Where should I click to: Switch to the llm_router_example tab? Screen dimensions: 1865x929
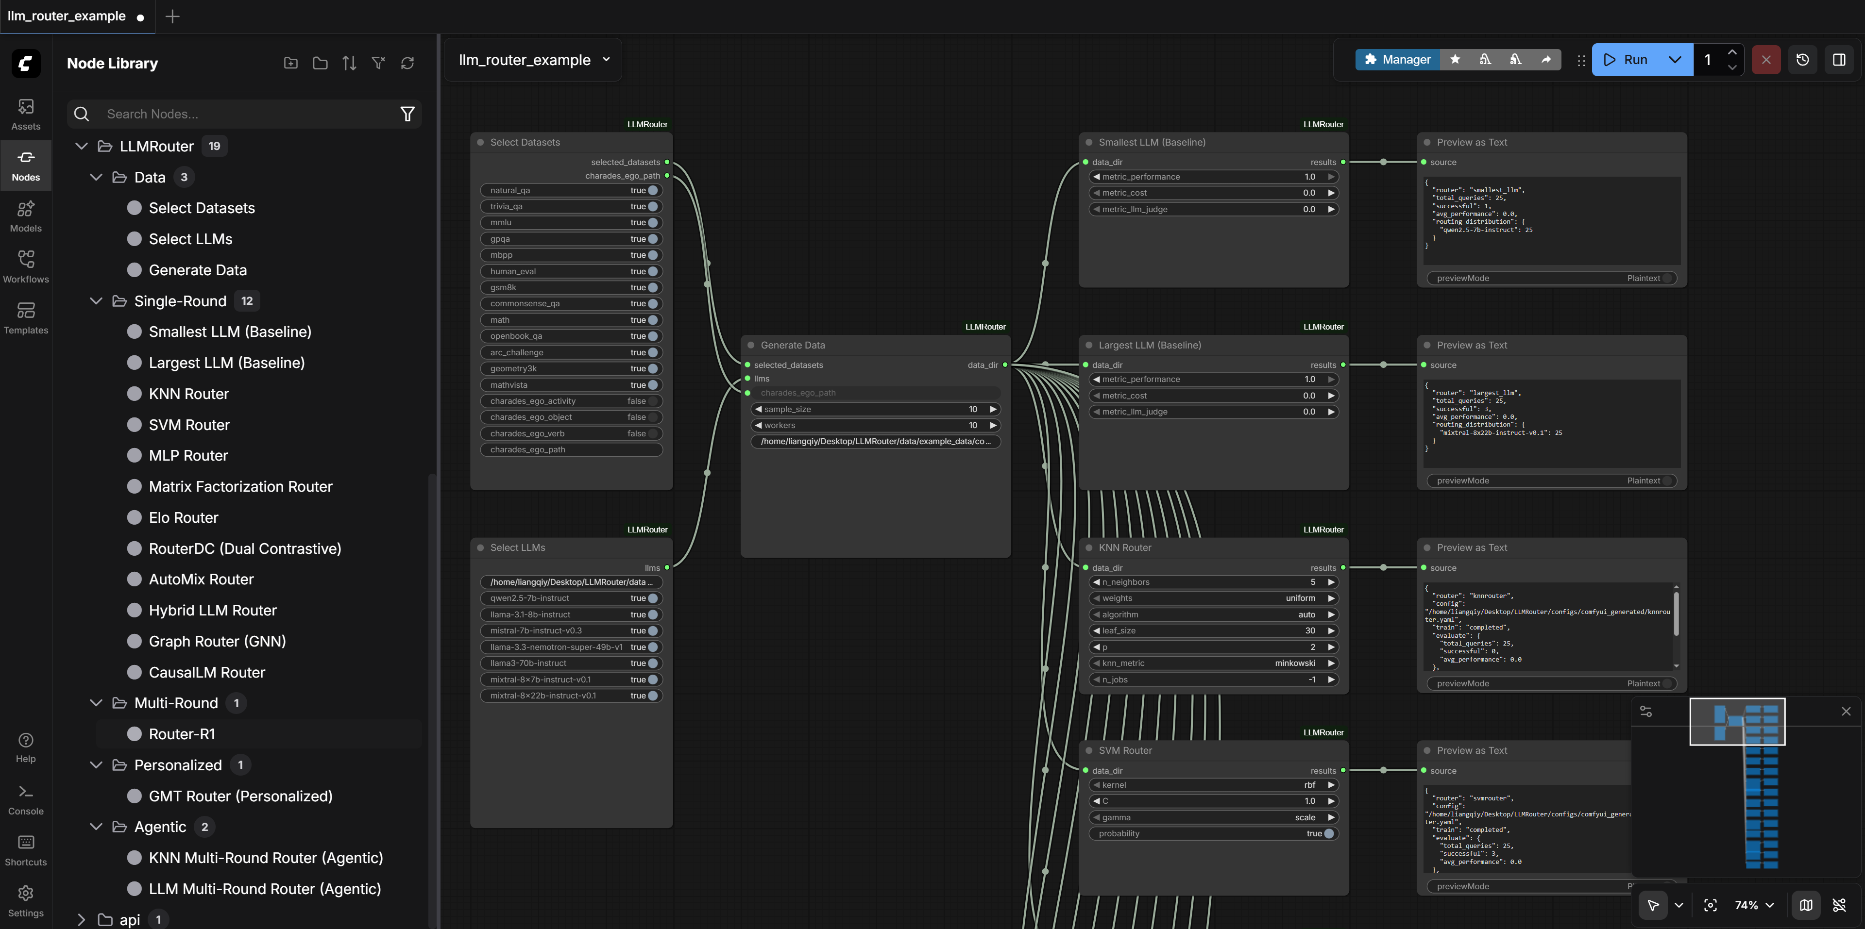click(67, 16)
